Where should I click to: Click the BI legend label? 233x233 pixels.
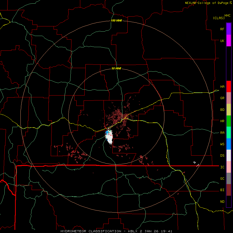tap(222, 190)
